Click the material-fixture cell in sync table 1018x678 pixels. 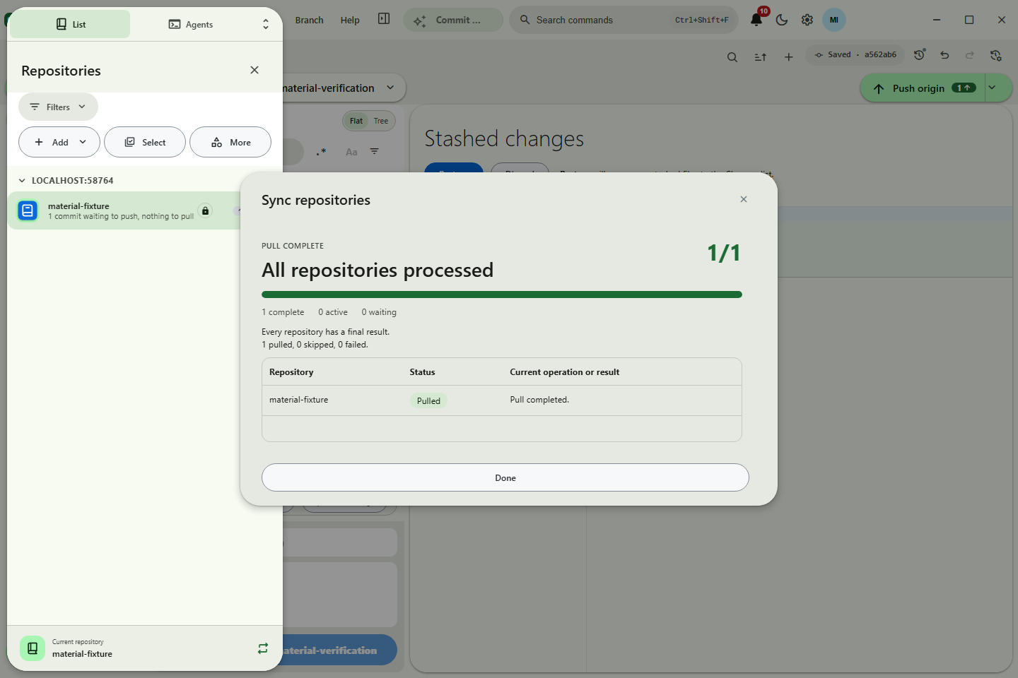pyautogui.click(x=298, y=400)
